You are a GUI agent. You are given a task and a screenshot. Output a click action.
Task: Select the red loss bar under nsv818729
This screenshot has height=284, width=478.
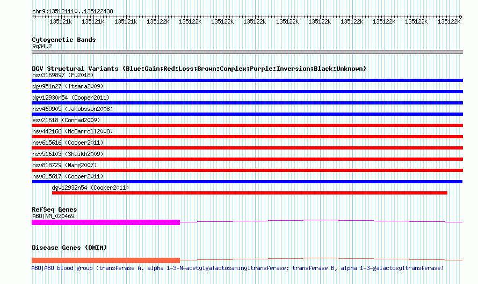(x=247, y=170)
